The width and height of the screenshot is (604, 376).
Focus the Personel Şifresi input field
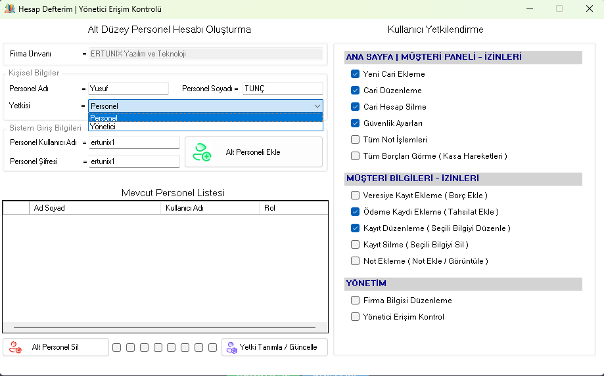(x=134, y=161)
